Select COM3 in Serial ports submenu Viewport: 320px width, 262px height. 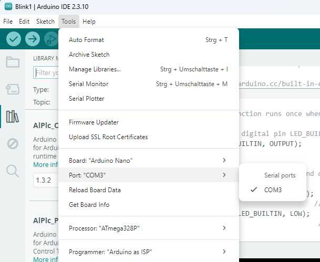[x=273, y=190]
